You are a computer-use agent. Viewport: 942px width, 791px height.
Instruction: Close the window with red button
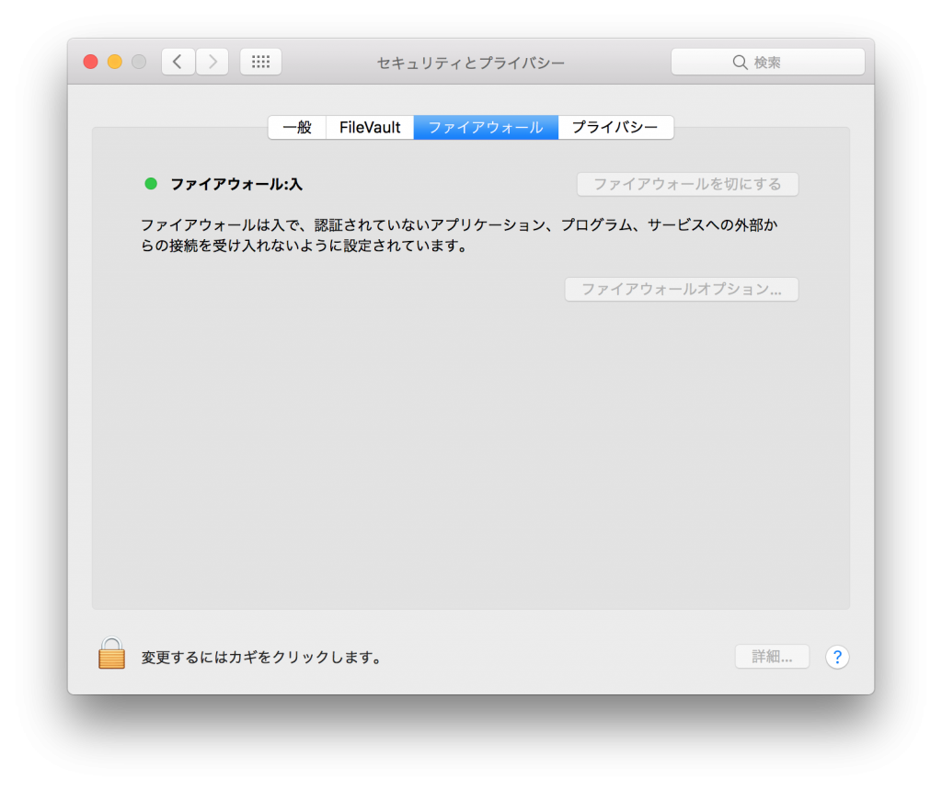pos(91,62)
